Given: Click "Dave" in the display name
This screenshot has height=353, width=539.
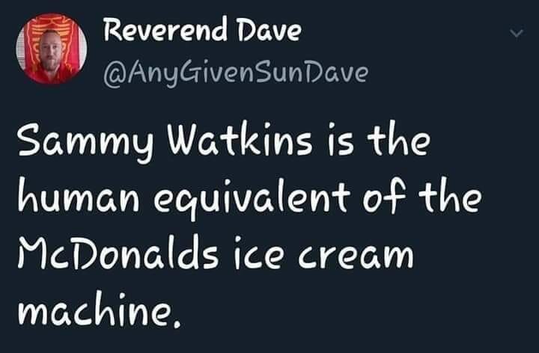Looking at the screenshot, I should click(x=269, y=29).
